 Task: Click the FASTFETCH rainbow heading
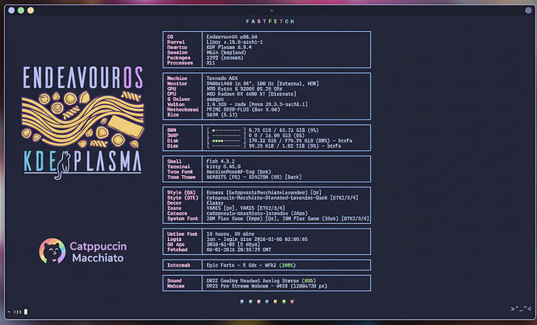270,21
